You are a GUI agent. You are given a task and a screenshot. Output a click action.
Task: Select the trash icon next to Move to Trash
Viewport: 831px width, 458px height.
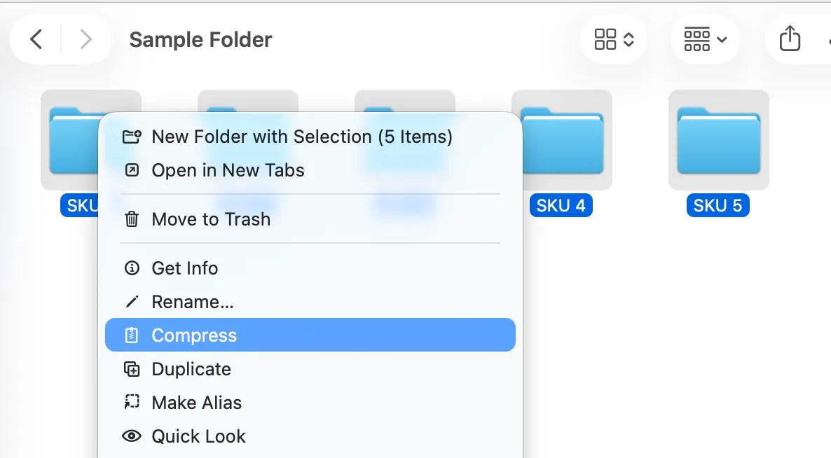pos(131,219)
